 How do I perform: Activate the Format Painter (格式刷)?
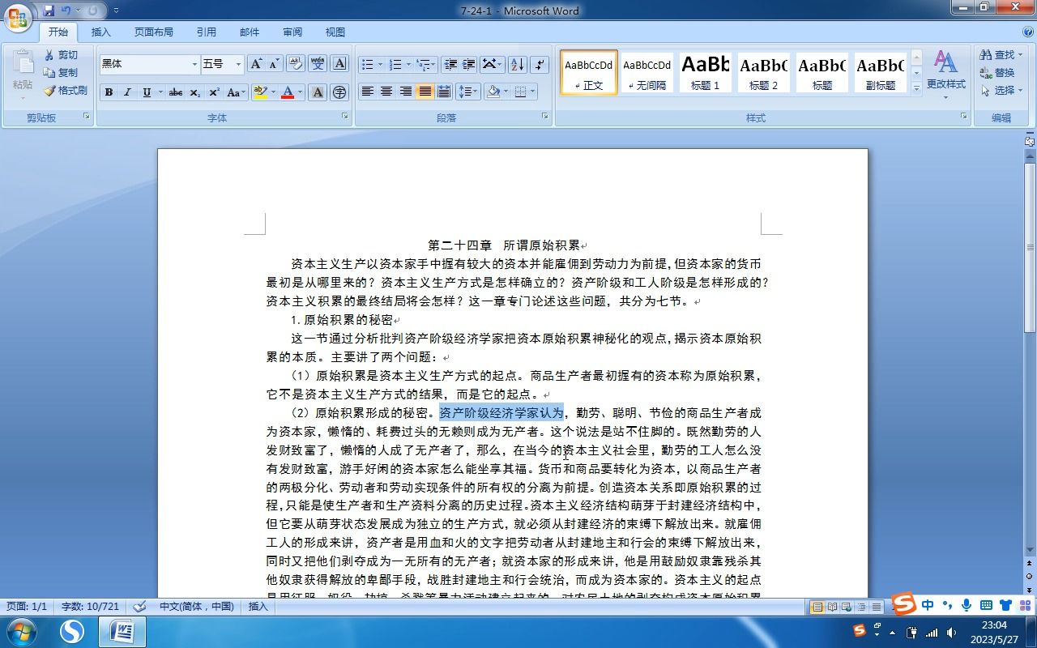66,91
